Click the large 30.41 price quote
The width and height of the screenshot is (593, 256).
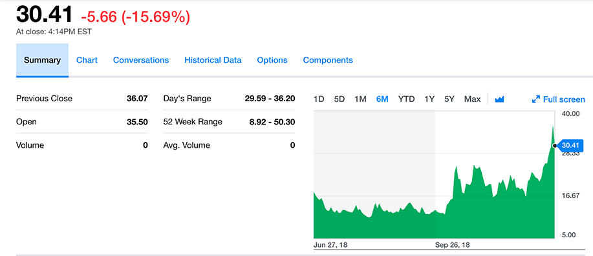pos(44,15)
